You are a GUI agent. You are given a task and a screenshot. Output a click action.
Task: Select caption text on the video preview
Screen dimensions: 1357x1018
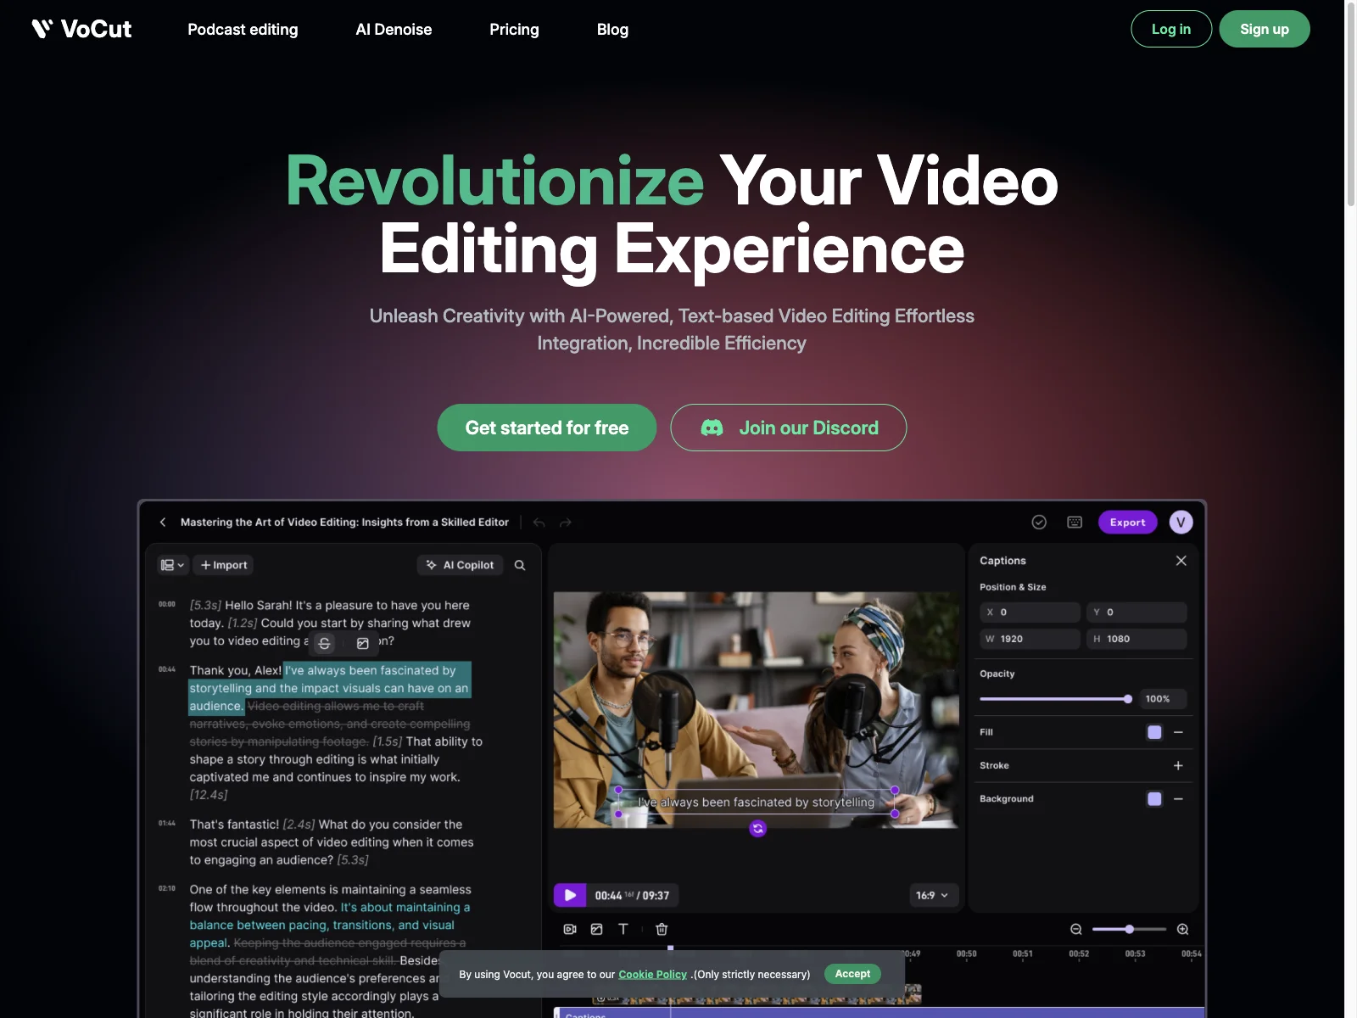click(x=756, y=802)
